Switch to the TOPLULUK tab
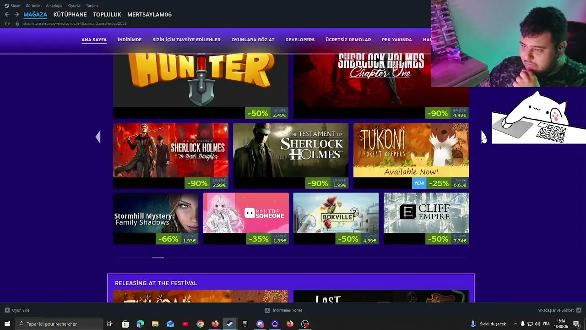586x330 pixels. [x=107, y=15]
